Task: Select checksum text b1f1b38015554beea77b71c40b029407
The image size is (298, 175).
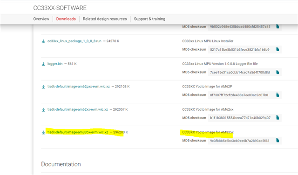Action: 240,118
